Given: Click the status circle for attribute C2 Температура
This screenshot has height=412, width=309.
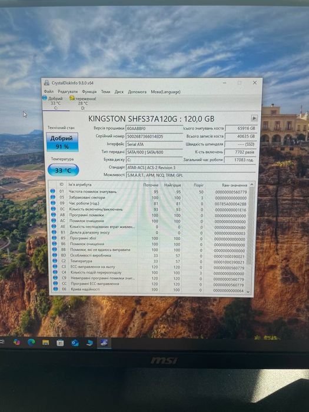Looking at the screenshot, I should point(54,261).
